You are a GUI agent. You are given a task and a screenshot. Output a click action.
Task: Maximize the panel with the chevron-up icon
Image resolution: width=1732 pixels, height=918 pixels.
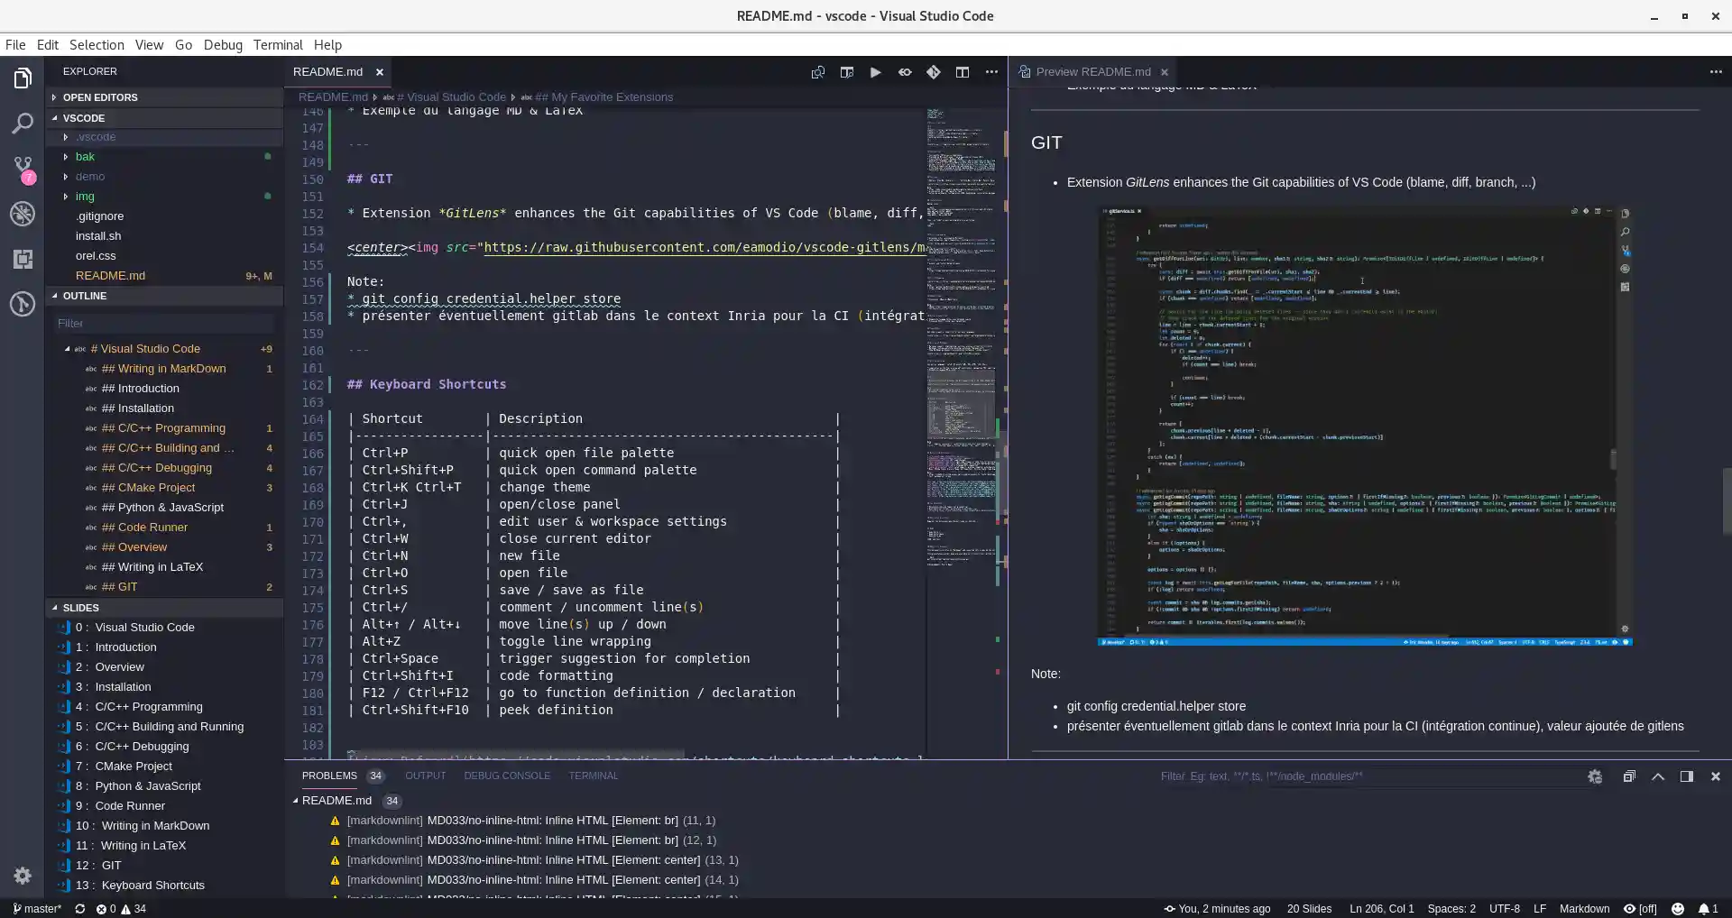[x=1658, y=776]
